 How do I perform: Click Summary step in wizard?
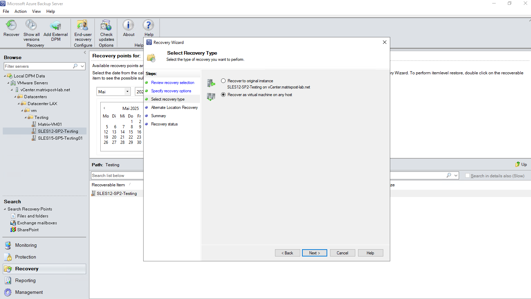pos(158,116)
